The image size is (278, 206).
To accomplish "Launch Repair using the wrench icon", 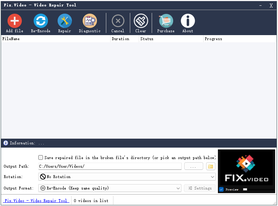I will (64, 21).
